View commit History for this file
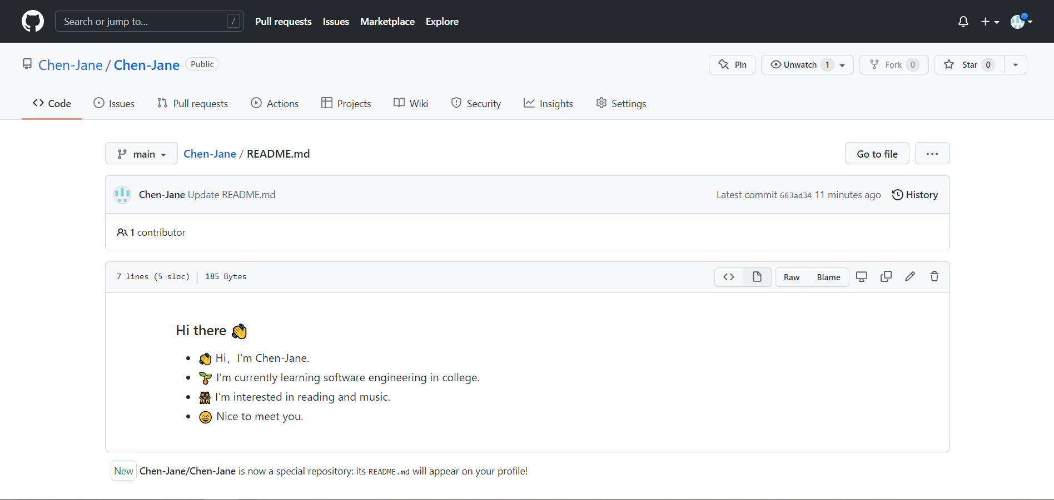Viewport: 1054px width, 500px height. (x=915, y=195)
